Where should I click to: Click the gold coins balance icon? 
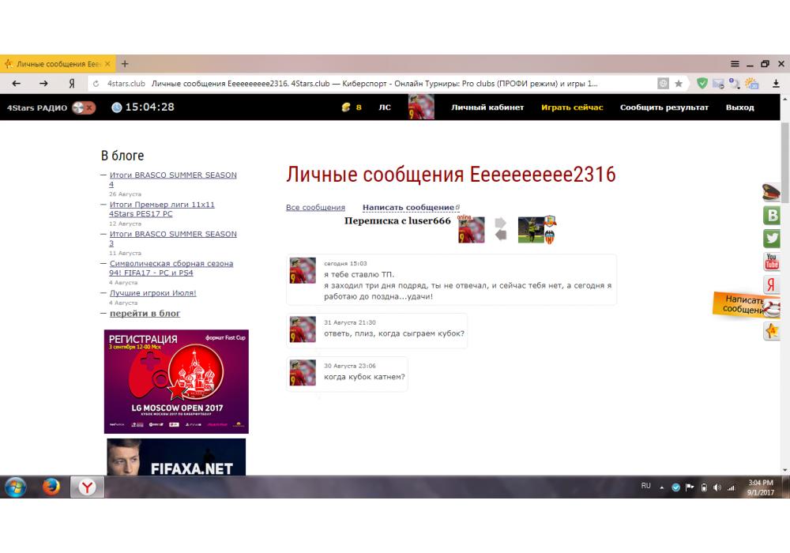pos(345,107)
